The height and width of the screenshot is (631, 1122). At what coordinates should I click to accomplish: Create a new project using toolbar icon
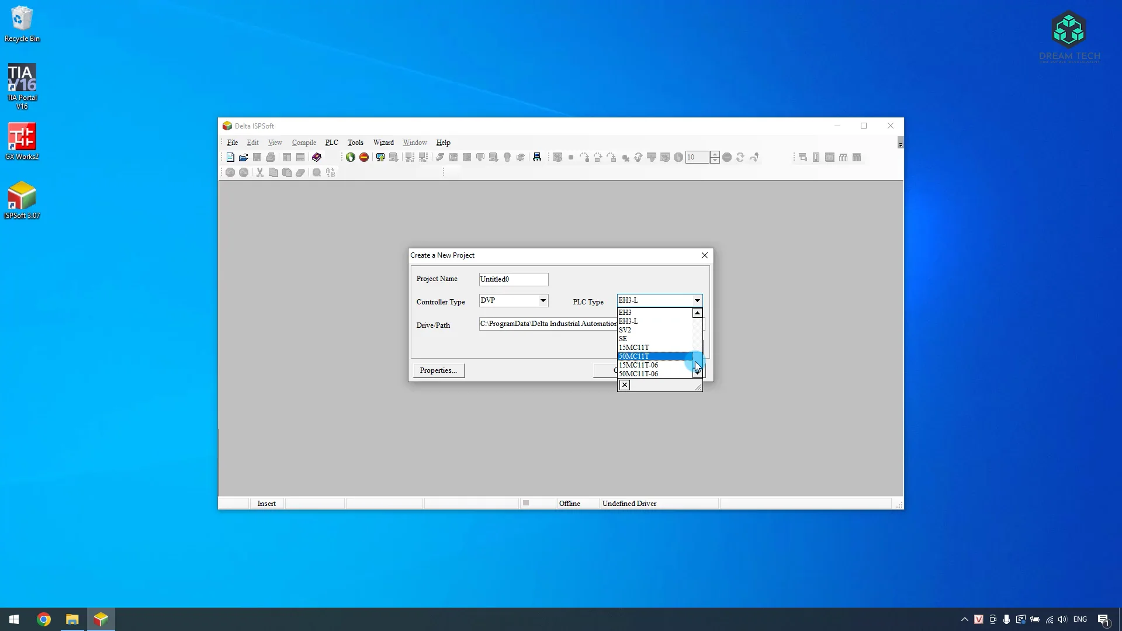pyautogui.click(x=230, y=157)
